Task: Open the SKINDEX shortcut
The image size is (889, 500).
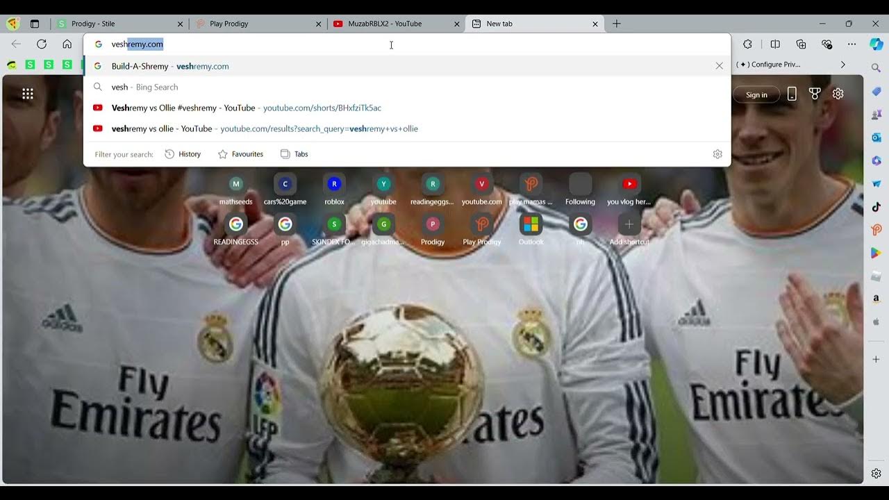Action: (x=334, y=230)
